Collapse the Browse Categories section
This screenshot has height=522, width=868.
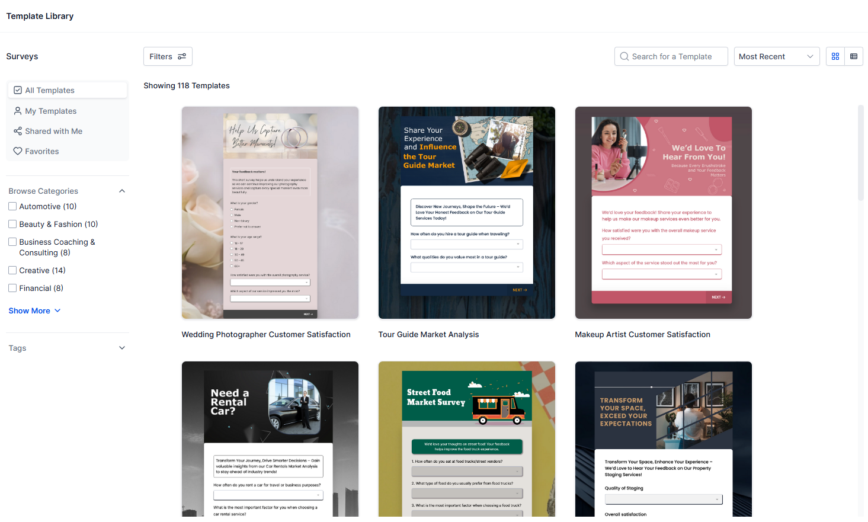122,190
